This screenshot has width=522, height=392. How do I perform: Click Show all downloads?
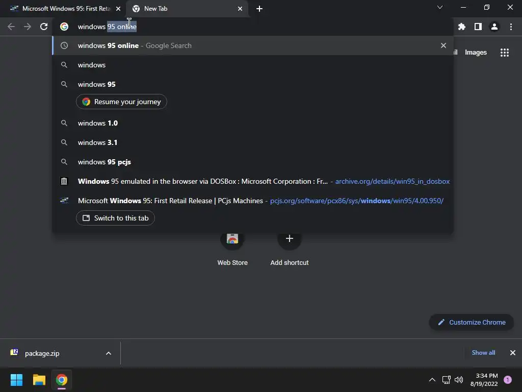click(483, 353)
